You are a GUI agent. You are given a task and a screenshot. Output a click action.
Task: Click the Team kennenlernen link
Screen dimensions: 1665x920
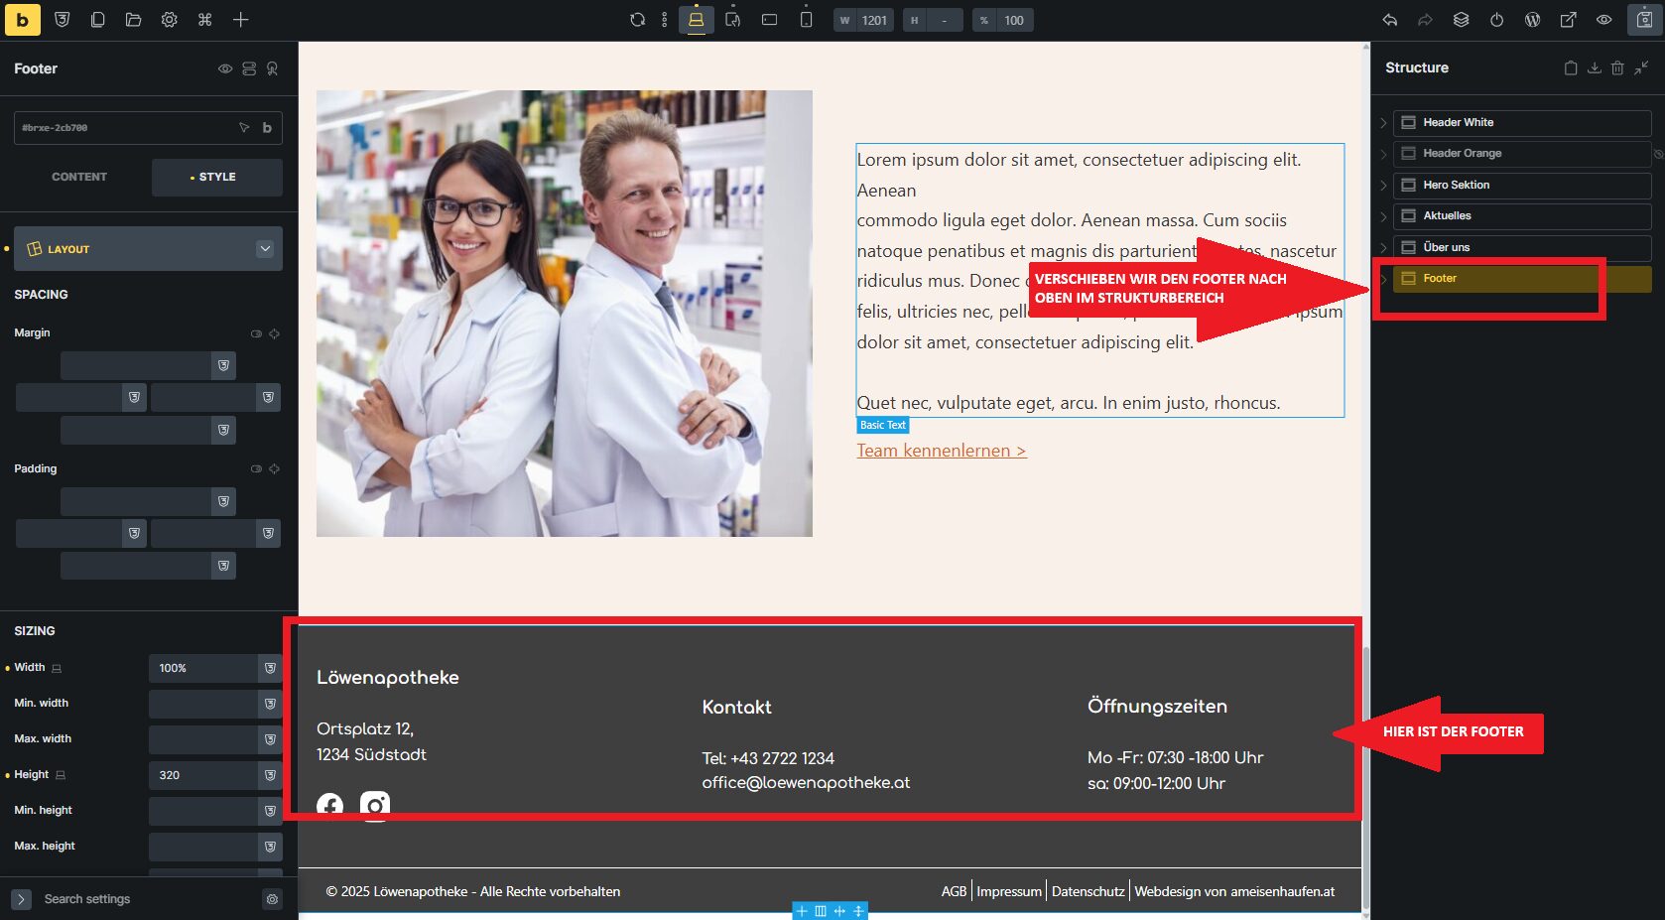click(942, 451)
